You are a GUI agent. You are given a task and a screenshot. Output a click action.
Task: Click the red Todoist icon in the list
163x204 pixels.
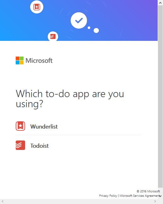(x=20, y=145)
